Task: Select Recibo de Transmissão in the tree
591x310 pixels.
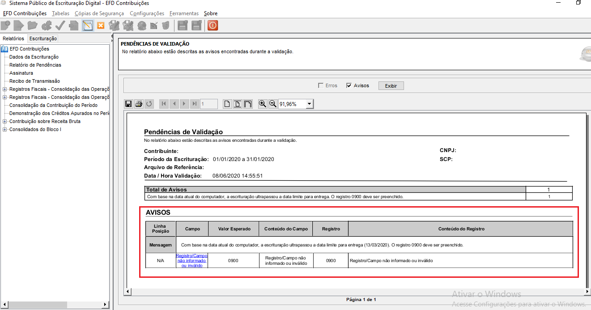Action: click(34, 81)
